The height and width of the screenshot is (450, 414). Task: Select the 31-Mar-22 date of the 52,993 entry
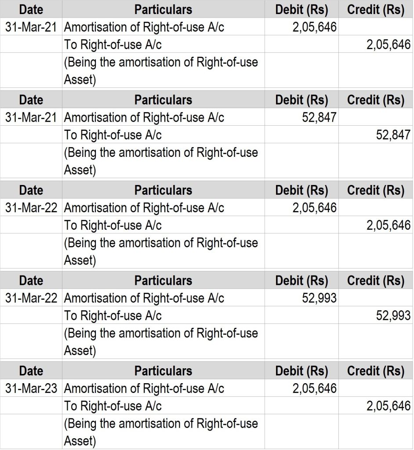pos(31,298)
